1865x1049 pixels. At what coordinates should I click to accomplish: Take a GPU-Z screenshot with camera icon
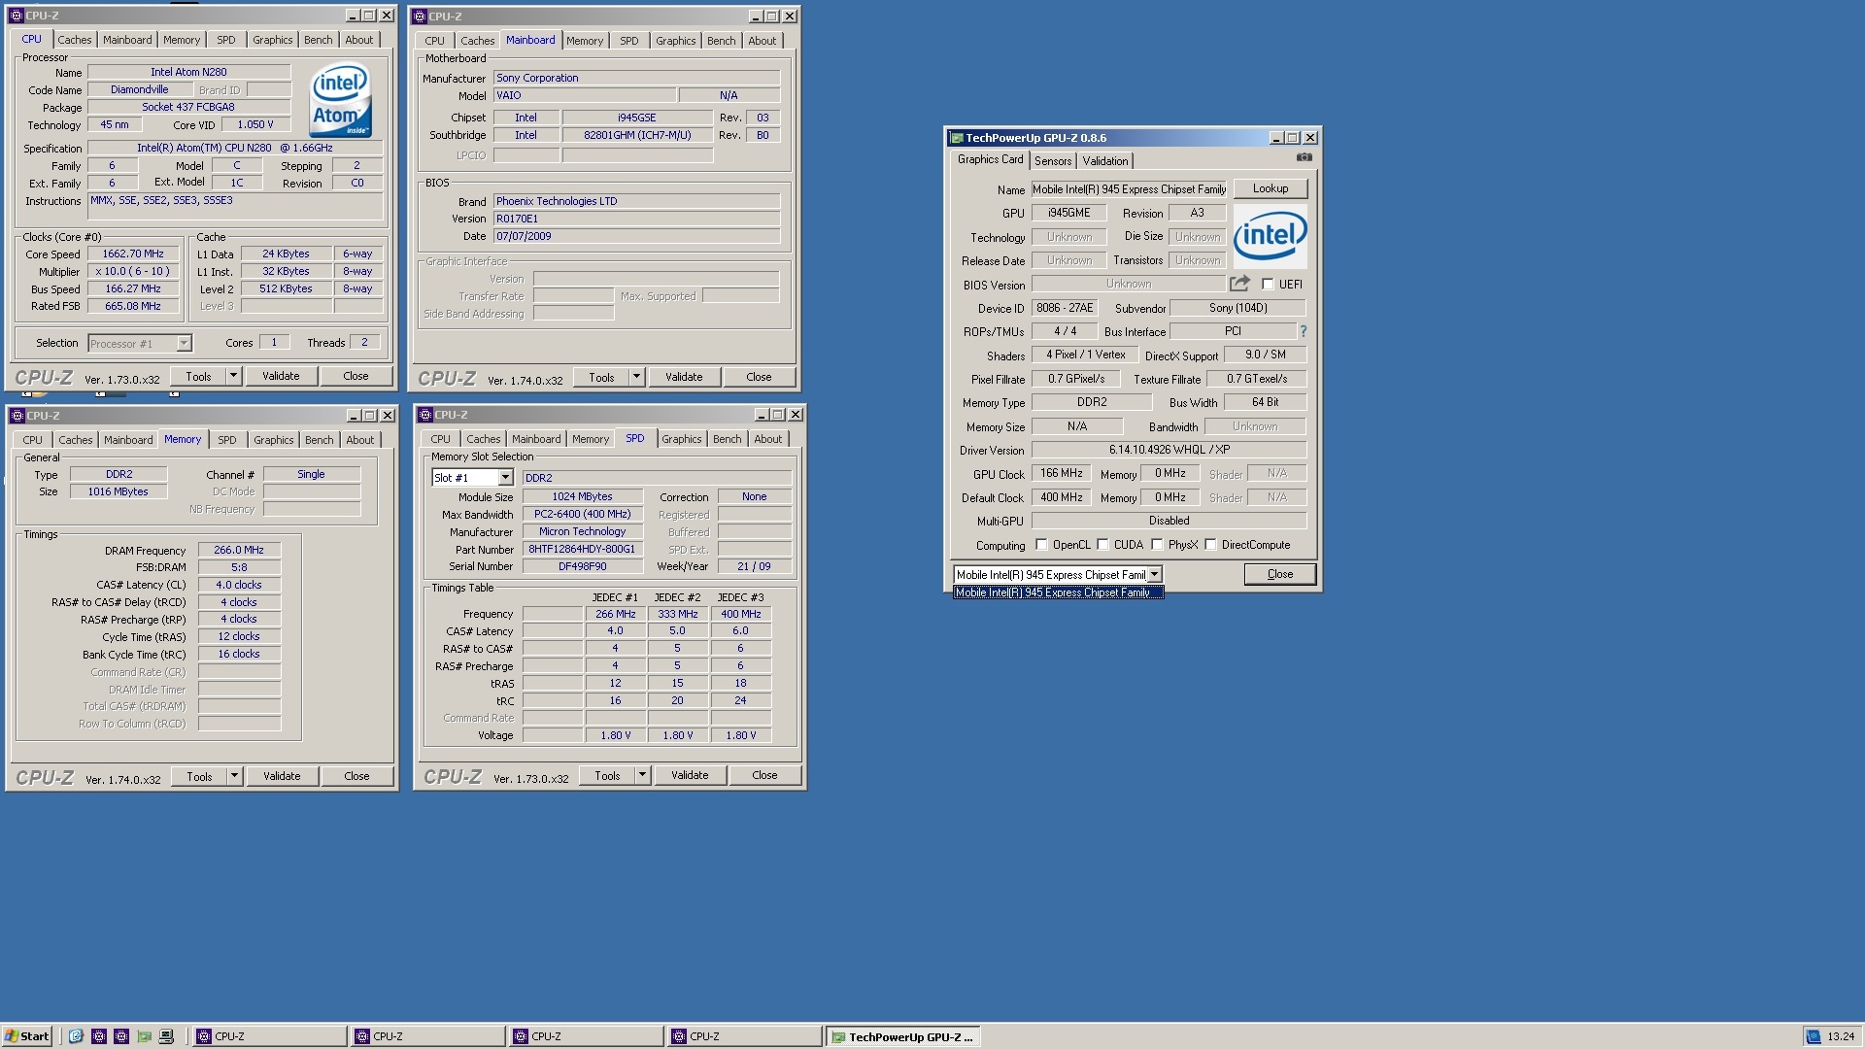coord(1304,157)
